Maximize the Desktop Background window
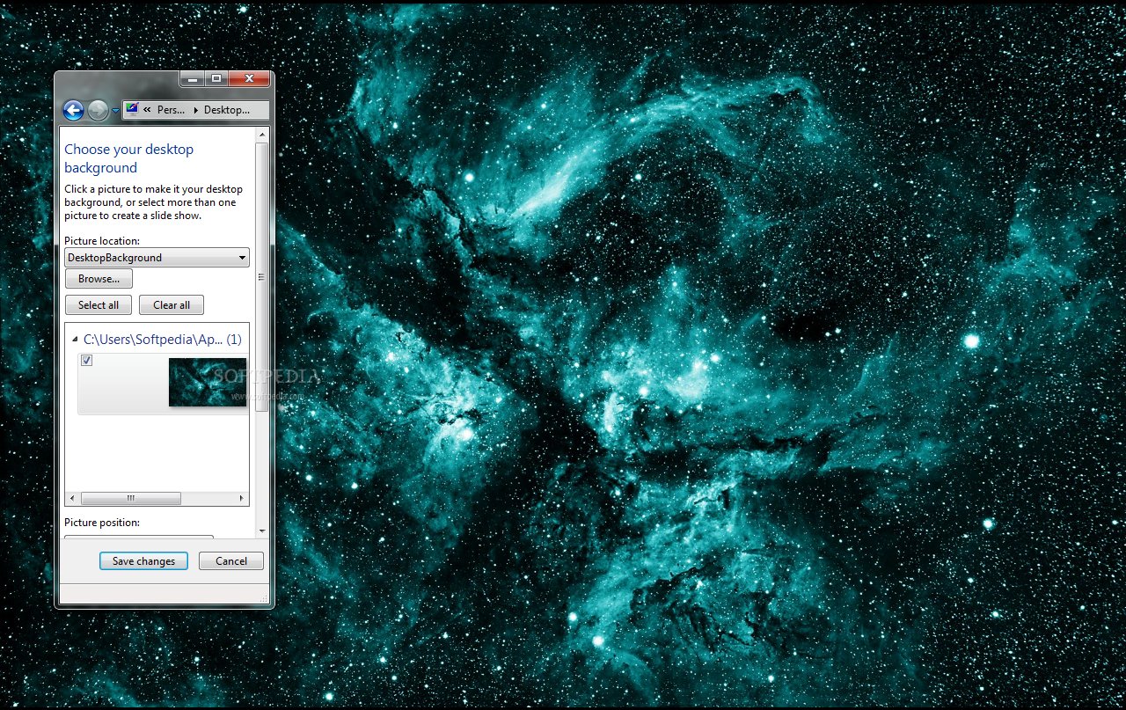Screen dimensions: 1126x710 pos(216,79)
